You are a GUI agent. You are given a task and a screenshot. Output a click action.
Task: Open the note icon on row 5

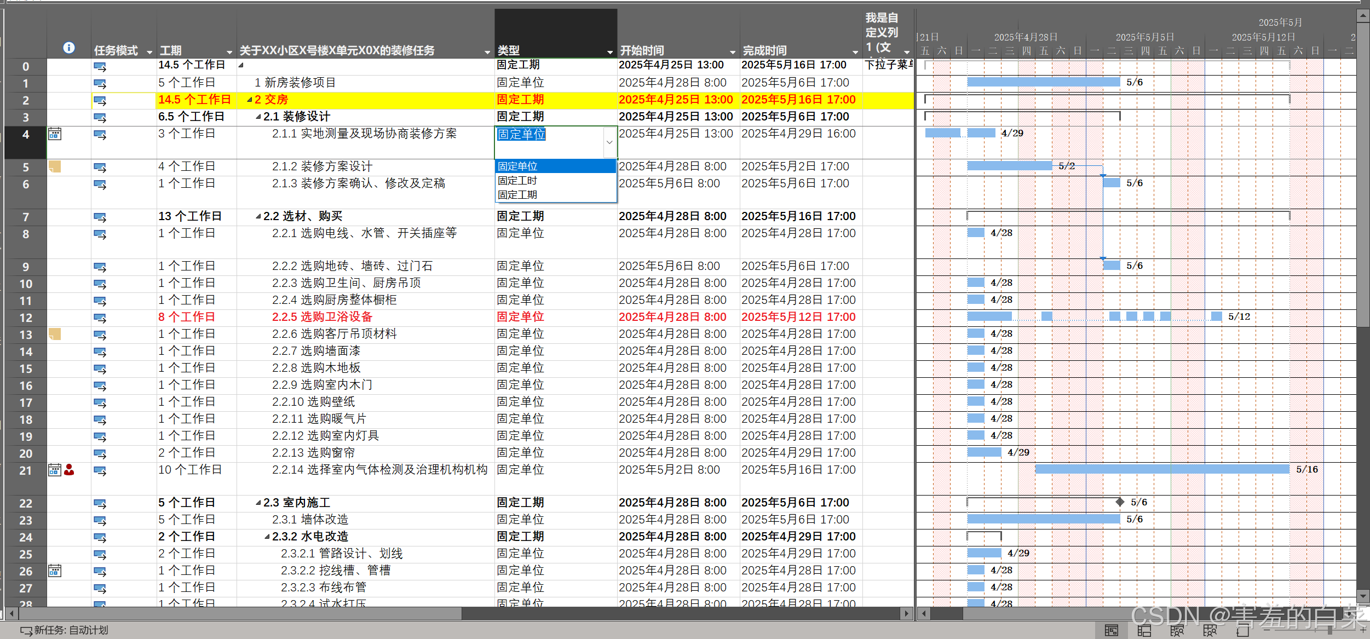pos(55,166)
